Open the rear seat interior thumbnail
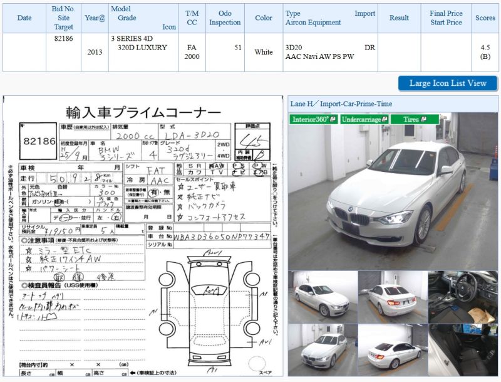This screenshot has height=382, width=501. 463,350
